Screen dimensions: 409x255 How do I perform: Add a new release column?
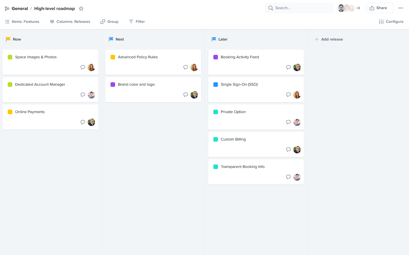[x=329, y=39]
